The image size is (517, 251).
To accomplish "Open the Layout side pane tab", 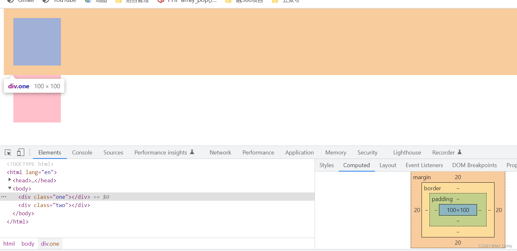I will tap(388, 165).
